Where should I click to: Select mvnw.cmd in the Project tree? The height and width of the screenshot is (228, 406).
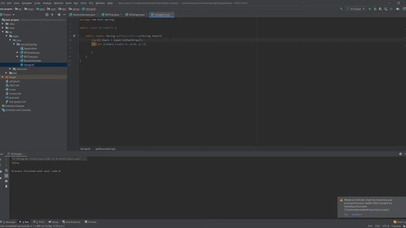pyautogui.click(x=15, y=94)
